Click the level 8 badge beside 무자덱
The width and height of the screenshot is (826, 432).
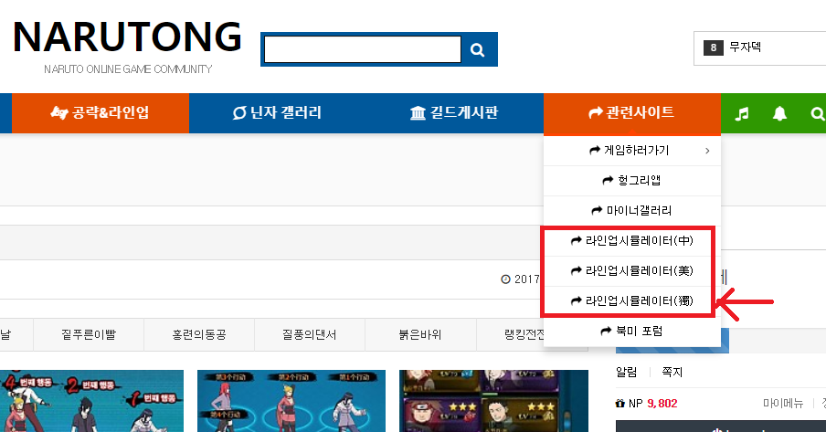pos(713,47)
